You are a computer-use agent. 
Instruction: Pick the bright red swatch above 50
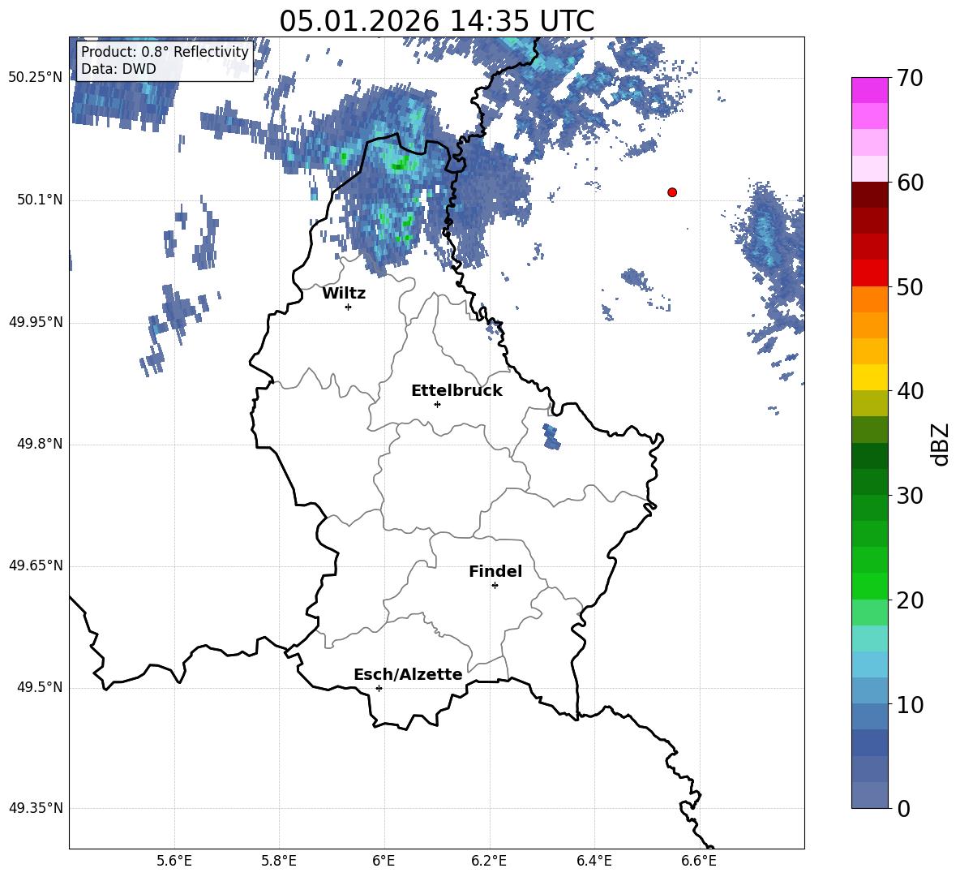pos(870,273)
